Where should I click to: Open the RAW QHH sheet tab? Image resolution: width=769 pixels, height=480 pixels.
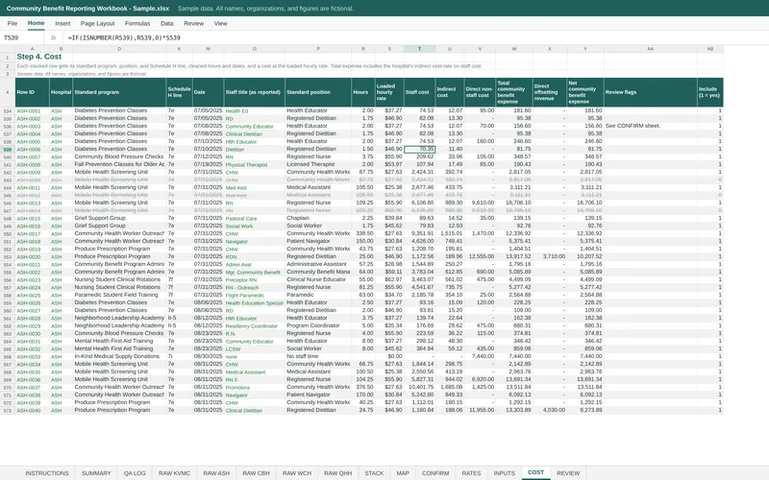pyautogui.click(x=338, y=473)
